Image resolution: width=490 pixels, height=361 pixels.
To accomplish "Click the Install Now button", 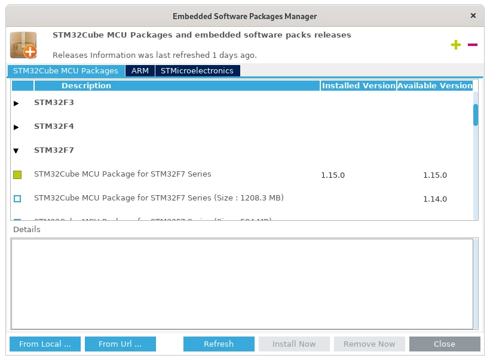I will tap(294, 344).
